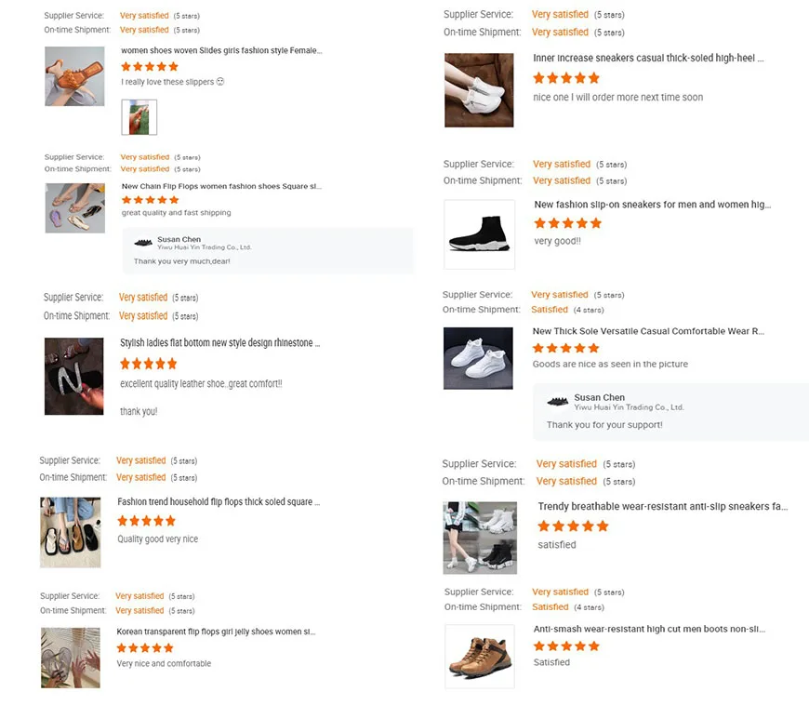Open 'Anti-smash wear-resistant high cut men boots' link
Image resolution: width=809 pixels, height=705 pixels.
648,629
